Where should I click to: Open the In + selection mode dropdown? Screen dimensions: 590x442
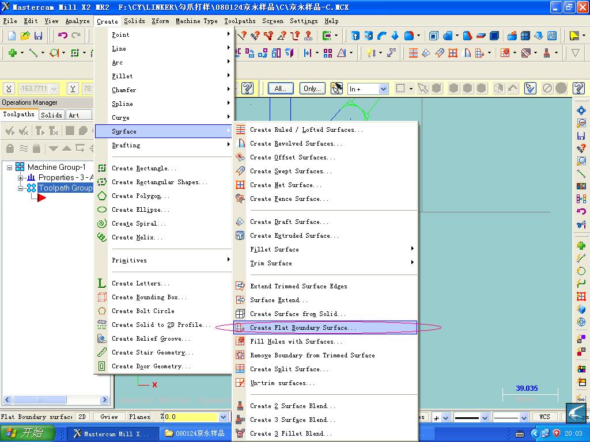[383, 89]
